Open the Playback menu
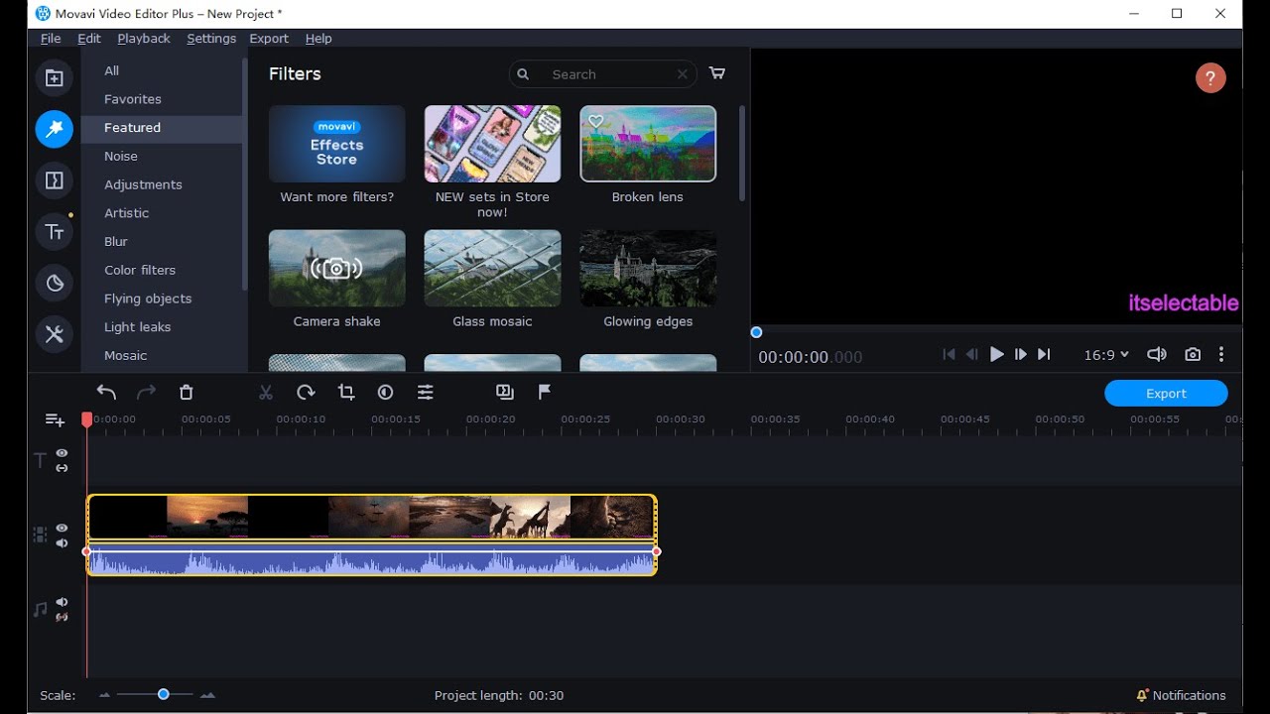Image resolution: width=1270 pixels, height=714 pixels. (x=144, y=39)
